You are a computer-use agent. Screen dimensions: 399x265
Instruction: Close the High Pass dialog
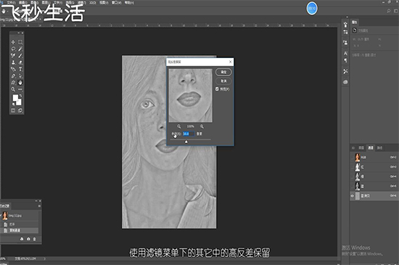pyautogui.click(x=230, y=62)
